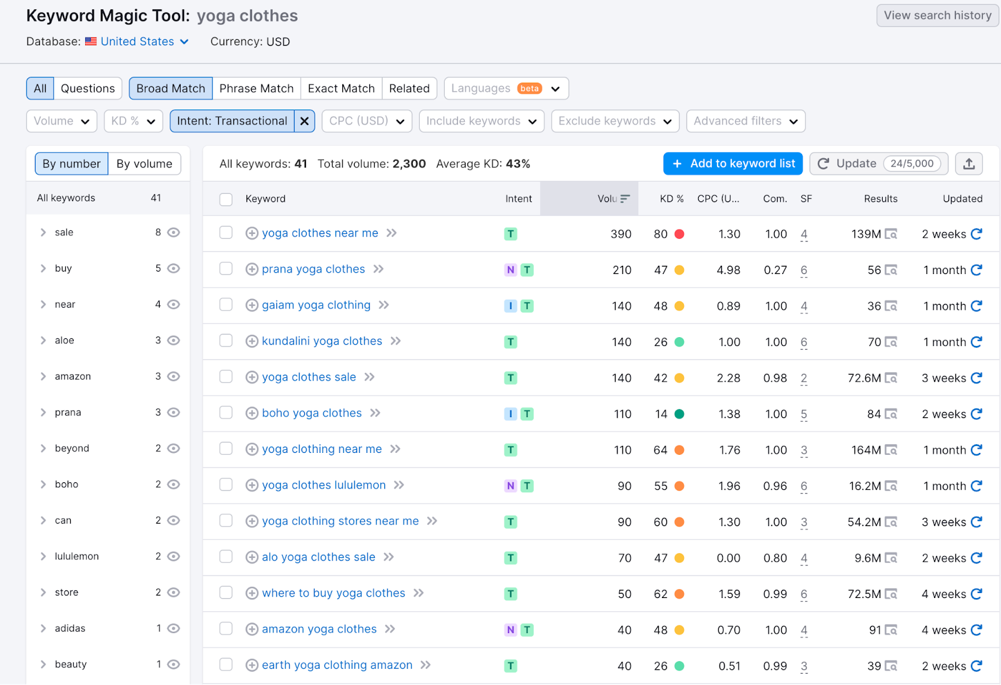Viewport: 1001px width, 685px height.
Task: Add 'boho yoga clothes' using plus icon
Action: click(x=252, y=414)
